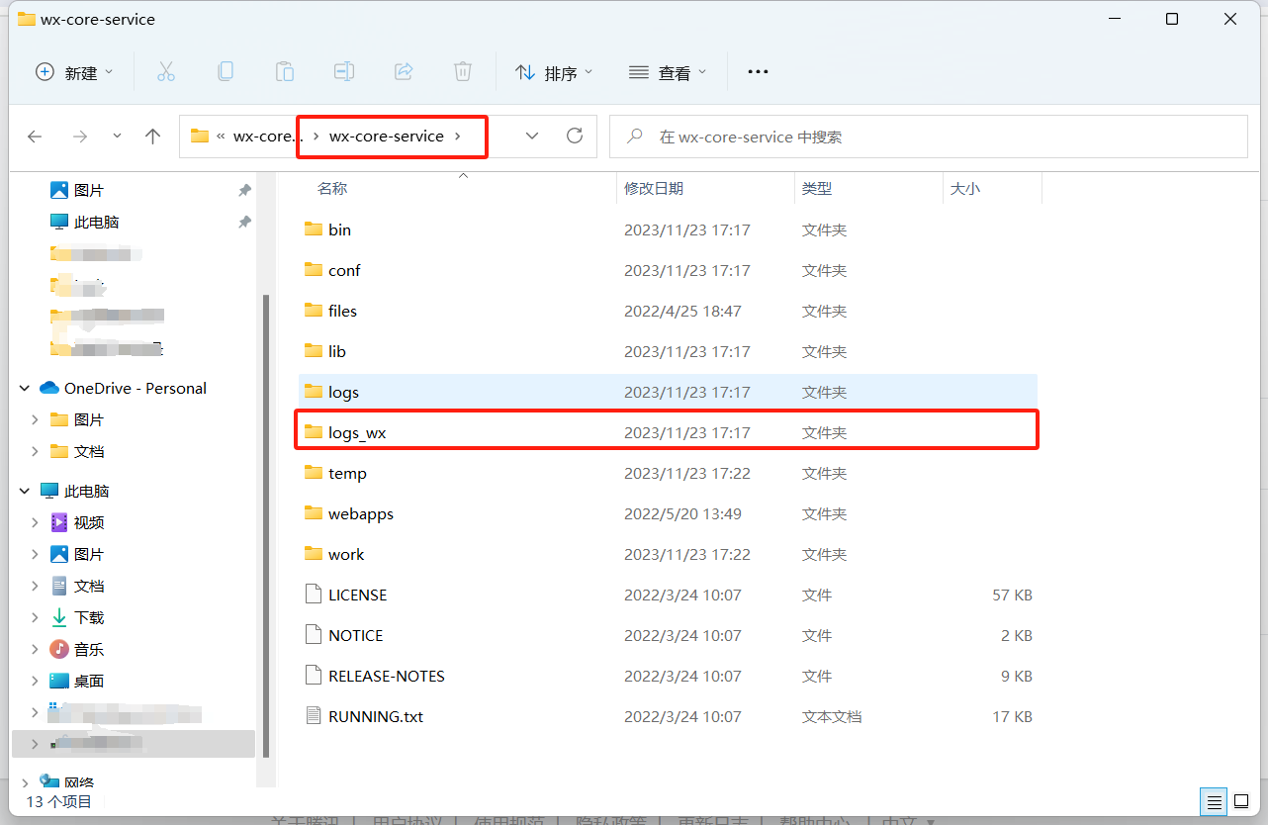Switch to details list view

(1215, 801)
